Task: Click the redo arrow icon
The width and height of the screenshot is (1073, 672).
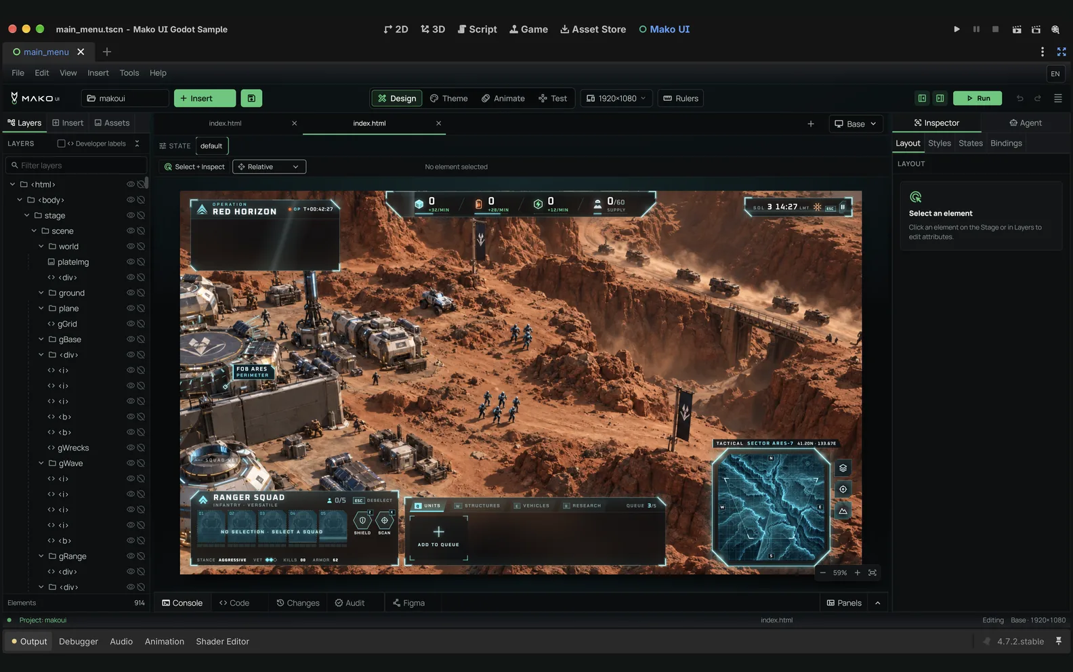Action: [x=1037, y=98]
